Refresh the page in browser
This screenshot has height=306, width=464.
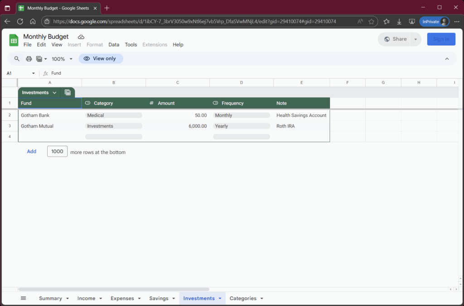click(20, 22)
